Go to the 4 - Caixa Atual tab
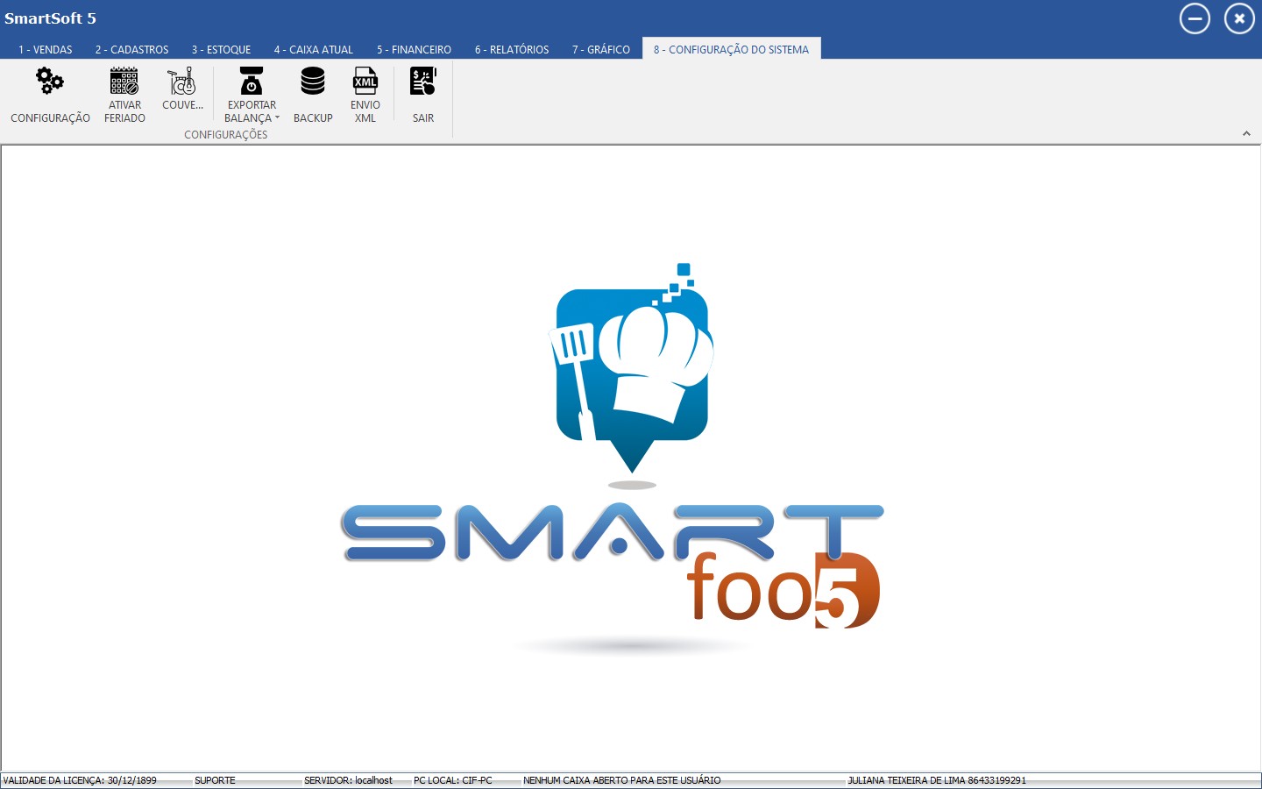 pos(314,50)
